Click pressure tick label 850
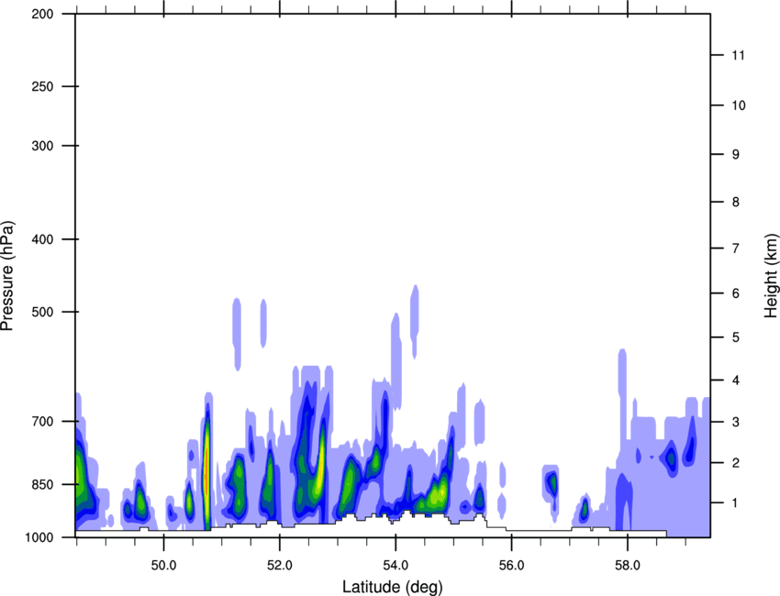Image resolution: width=780 pixels, height=596 pixels. click(42, 484)
